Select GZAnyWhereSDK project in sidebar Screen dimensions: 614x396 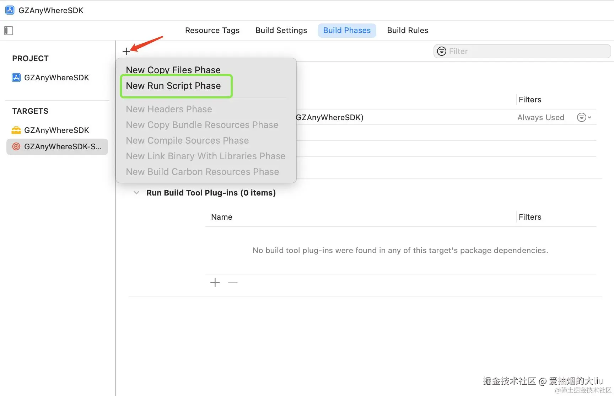tap(56, 77)
